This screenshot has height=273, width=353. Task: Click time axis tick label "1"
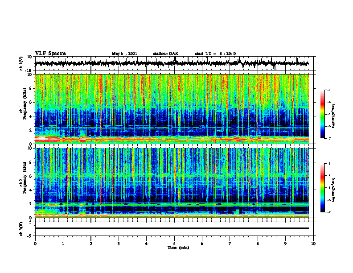pos(63,244)
